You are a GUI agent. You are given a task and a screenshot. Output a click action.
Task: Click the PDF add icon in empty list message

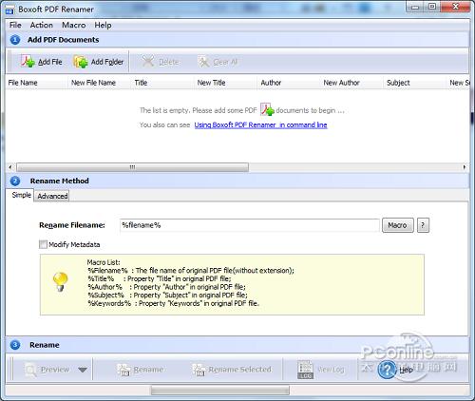click(267, 109)
